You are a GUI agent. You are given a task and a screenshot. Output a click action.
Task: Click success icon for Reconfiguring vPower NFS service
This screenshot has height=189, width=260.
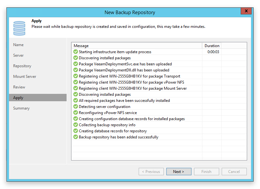76,112
